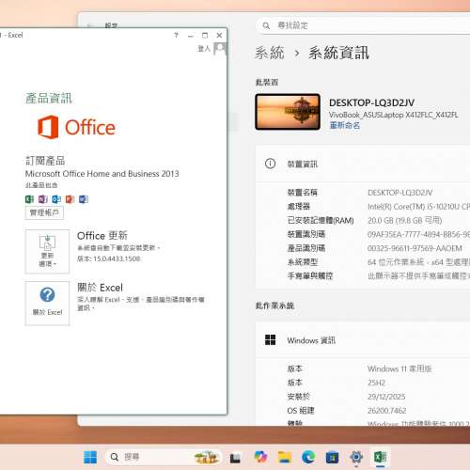The image size is (470, 470).
Task: Select the install date 29/12/2025
Action: (386, 397)
